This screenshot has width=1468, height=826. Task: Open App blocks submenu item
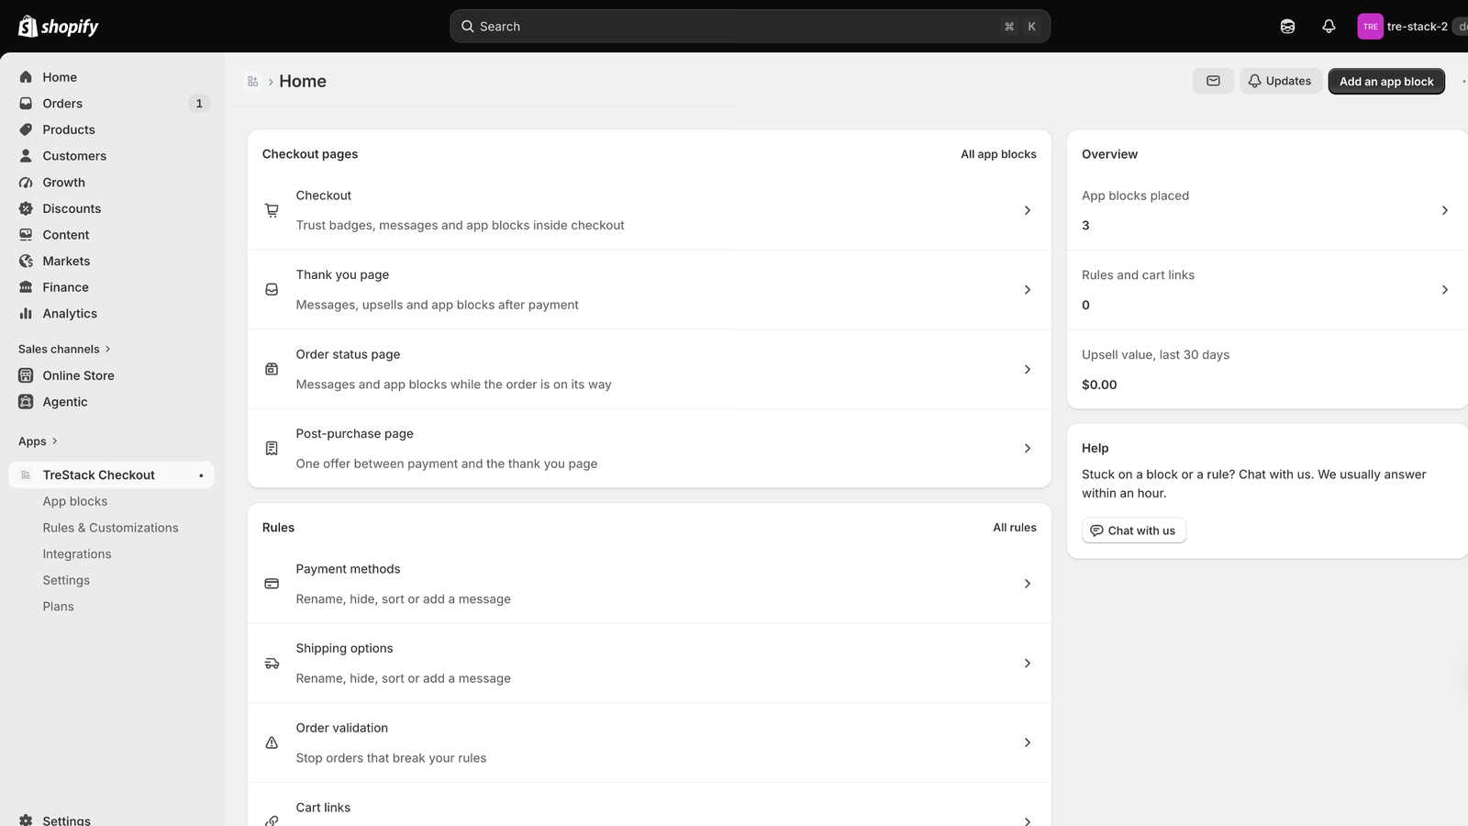pos(75,501)
